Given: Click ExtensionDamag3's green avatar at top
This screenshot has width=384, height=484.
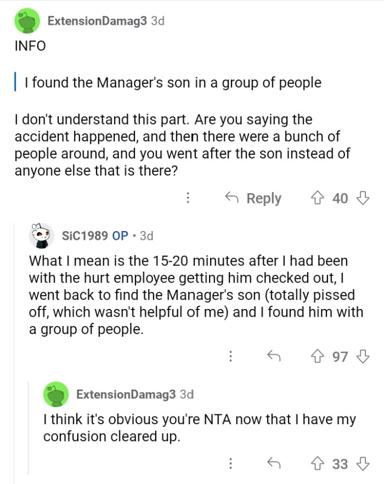Looking at the screenshot, I should [25, 21].
